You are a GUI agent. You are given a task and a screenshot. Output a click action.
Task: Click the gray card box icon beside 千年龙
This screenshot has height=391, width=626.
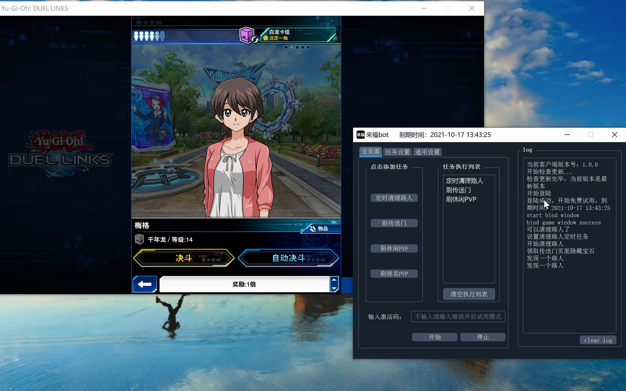coord(139,239)
